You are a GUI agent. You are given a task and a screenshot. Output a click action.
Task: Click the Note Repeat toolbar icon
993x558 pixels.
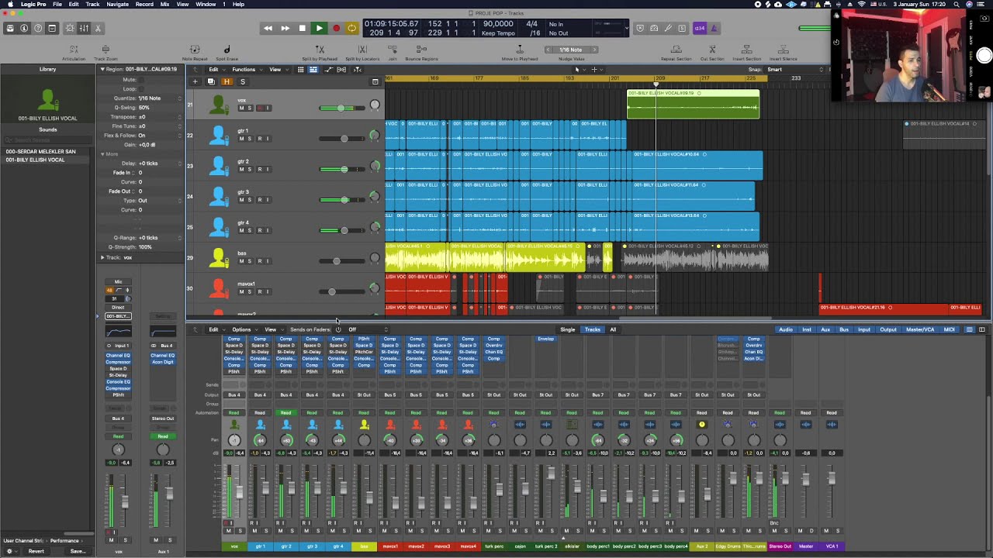coord(195,50)
